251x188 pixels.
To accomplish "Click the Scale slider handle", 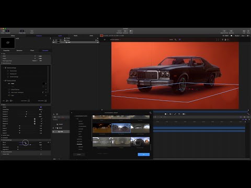I will pos(19,126).
